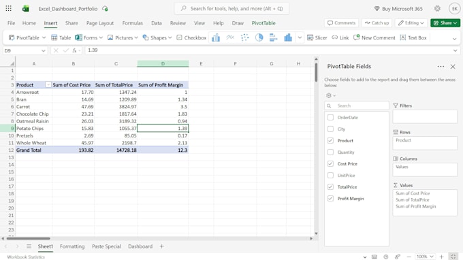Open the zoom level 100% dropdown

coord(425,257)
